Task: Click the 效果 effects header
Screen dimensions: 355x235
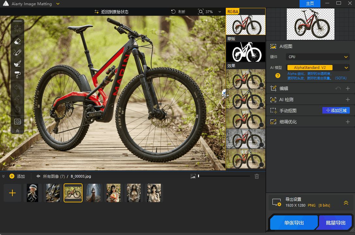Action: (231, 66)
